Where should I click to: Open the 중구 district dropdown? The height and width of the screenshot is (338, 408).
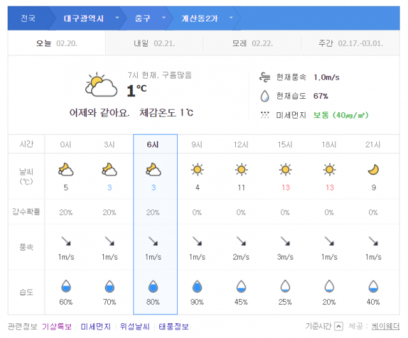(x=164, y=18)
